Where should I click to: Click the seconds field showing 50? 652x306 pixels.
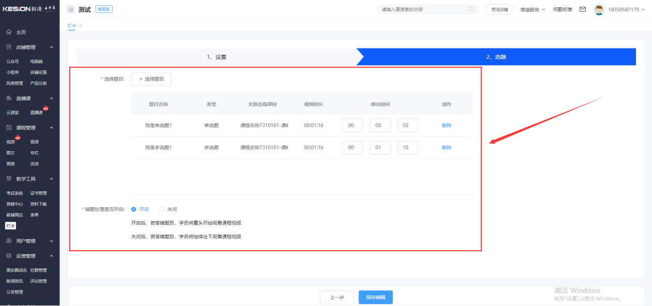[x=407, y=126]
